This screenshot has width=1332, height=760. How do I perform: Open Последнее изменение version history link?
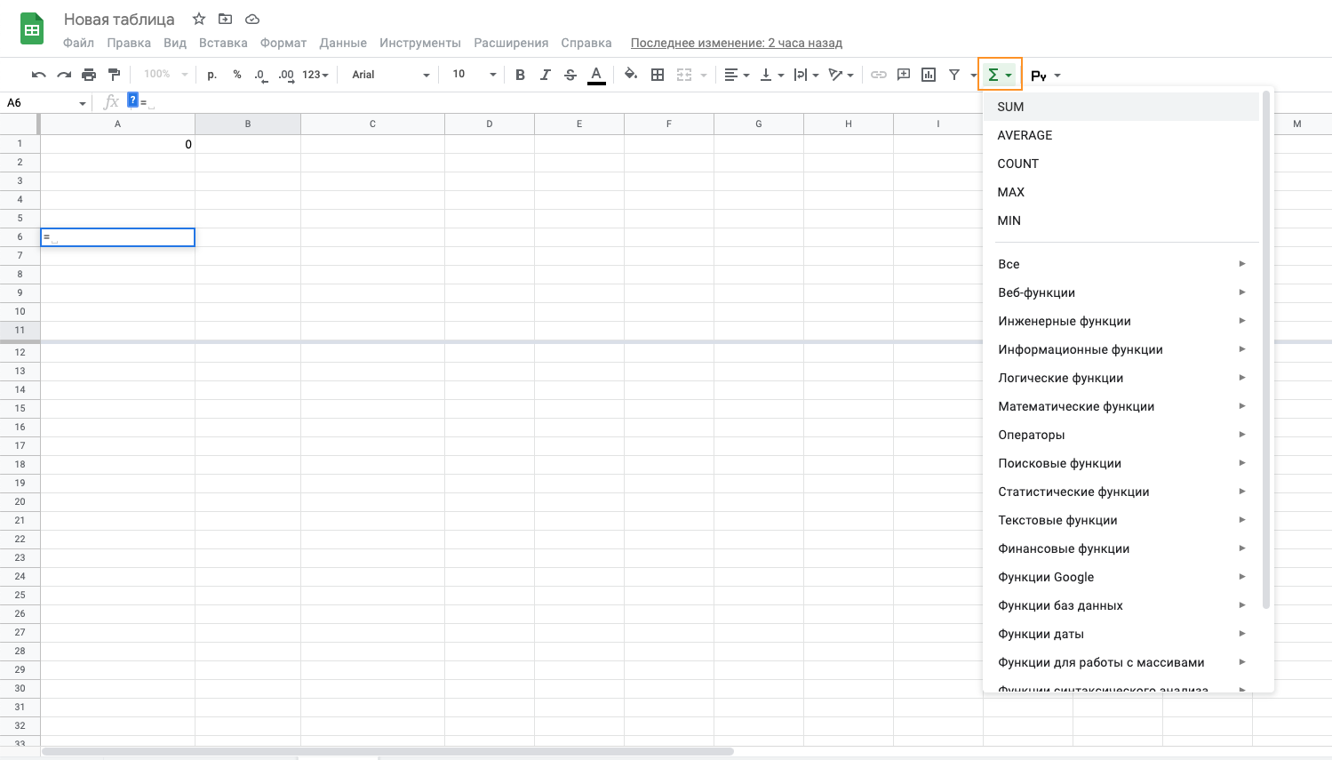click(x=736, y=43)
